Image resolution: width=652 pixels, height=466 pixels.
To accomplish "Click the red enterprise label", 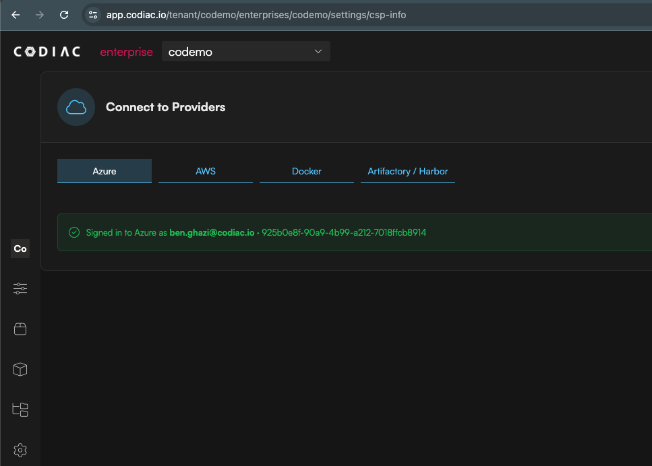I will click(x=126, y=52).
